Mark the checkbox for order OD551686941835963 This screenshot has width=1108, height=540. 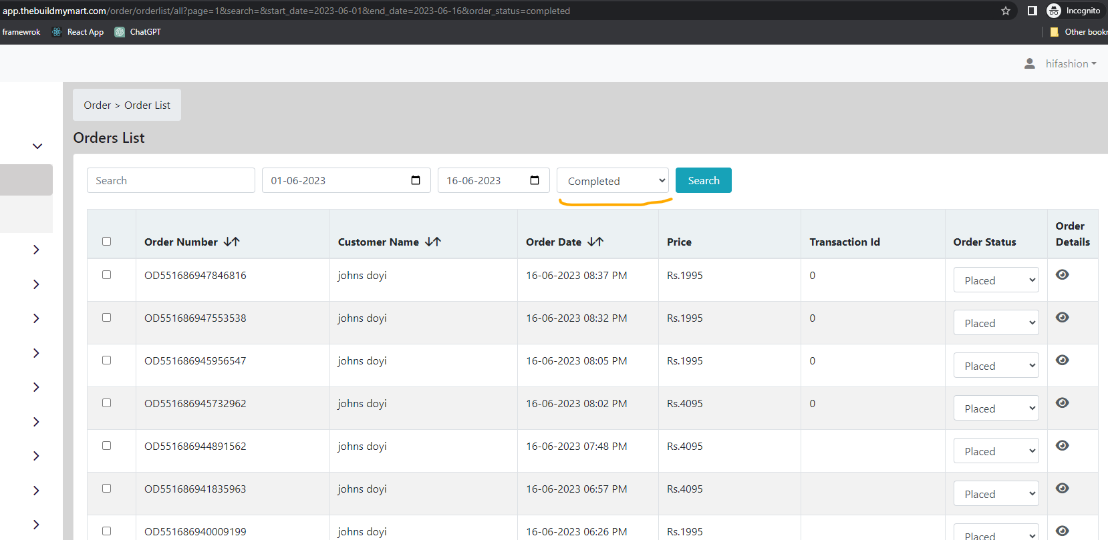tap(107, 489)
